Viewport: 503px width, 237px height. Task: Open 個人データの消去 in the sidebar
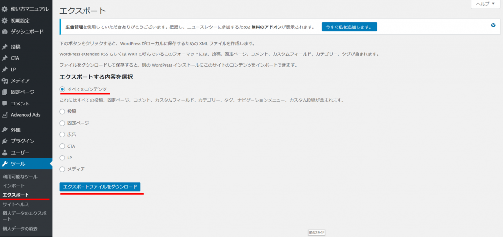pos(20,229)
